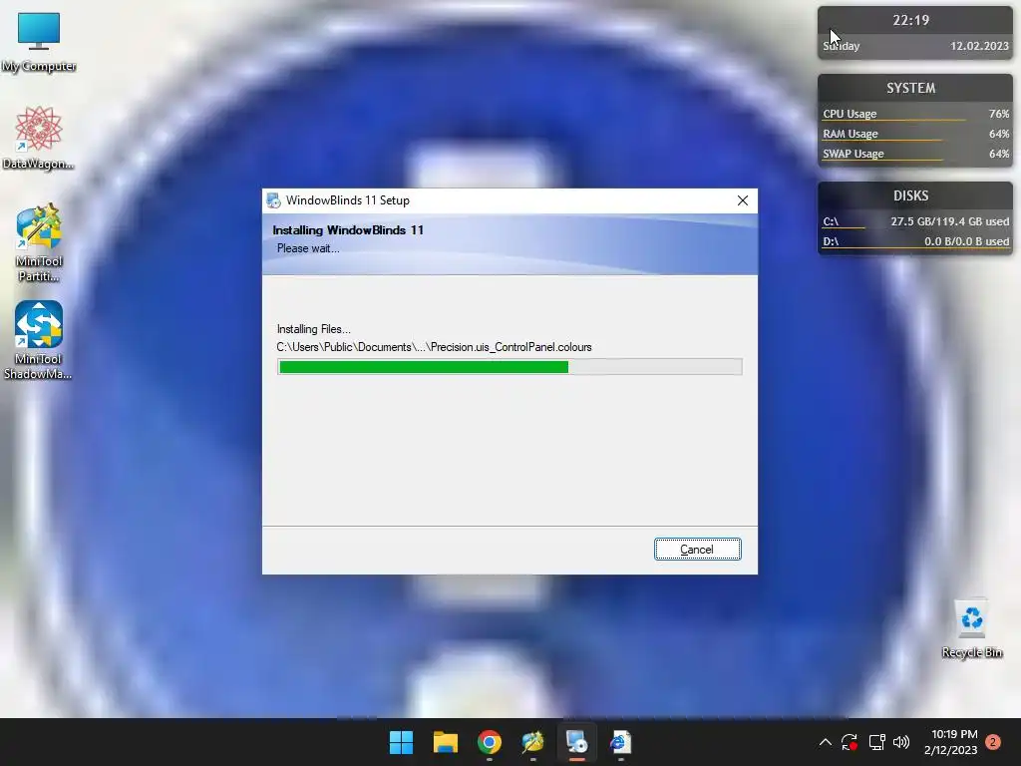Viewport: 1021px width, 766px height.
Task: Close the WindowBlinds 11 Setup dialog
Action: pos(742,200)
